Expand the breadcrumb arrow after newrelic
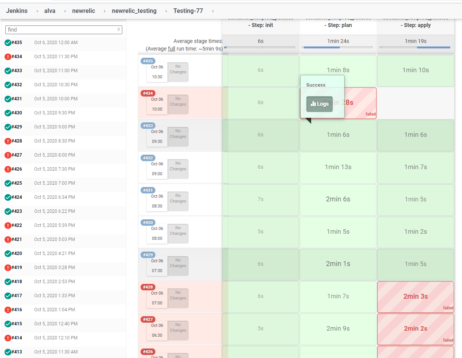 coord(104,11)
